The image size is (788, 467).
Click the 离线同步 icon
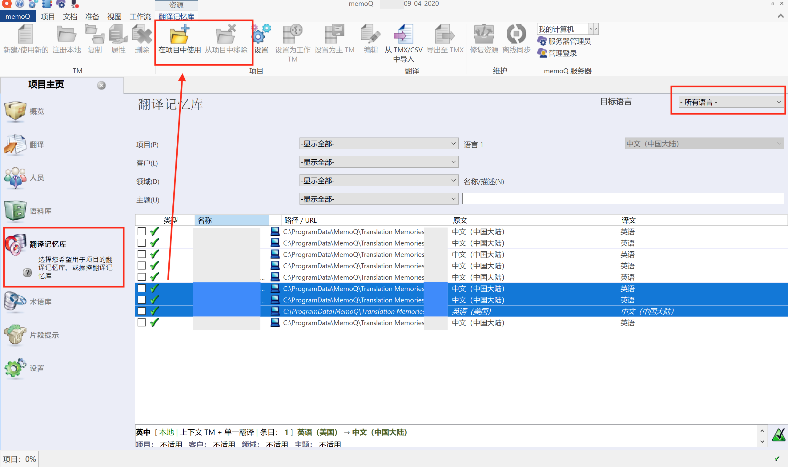coord(516,34)
